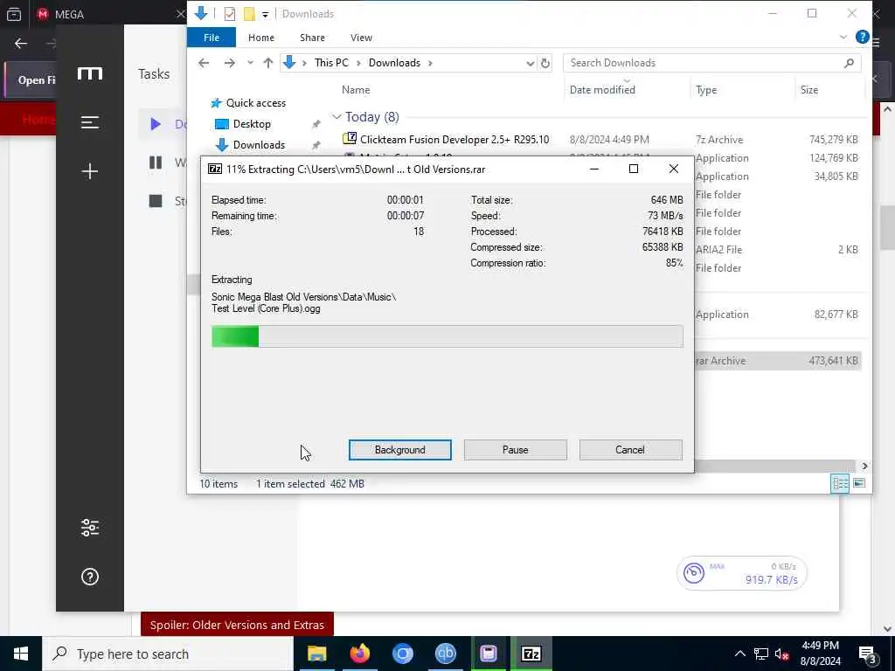This screenshot has width=895, height=671.
Task: Pause the 7-Zip extraction
Action: coord(515,450)
